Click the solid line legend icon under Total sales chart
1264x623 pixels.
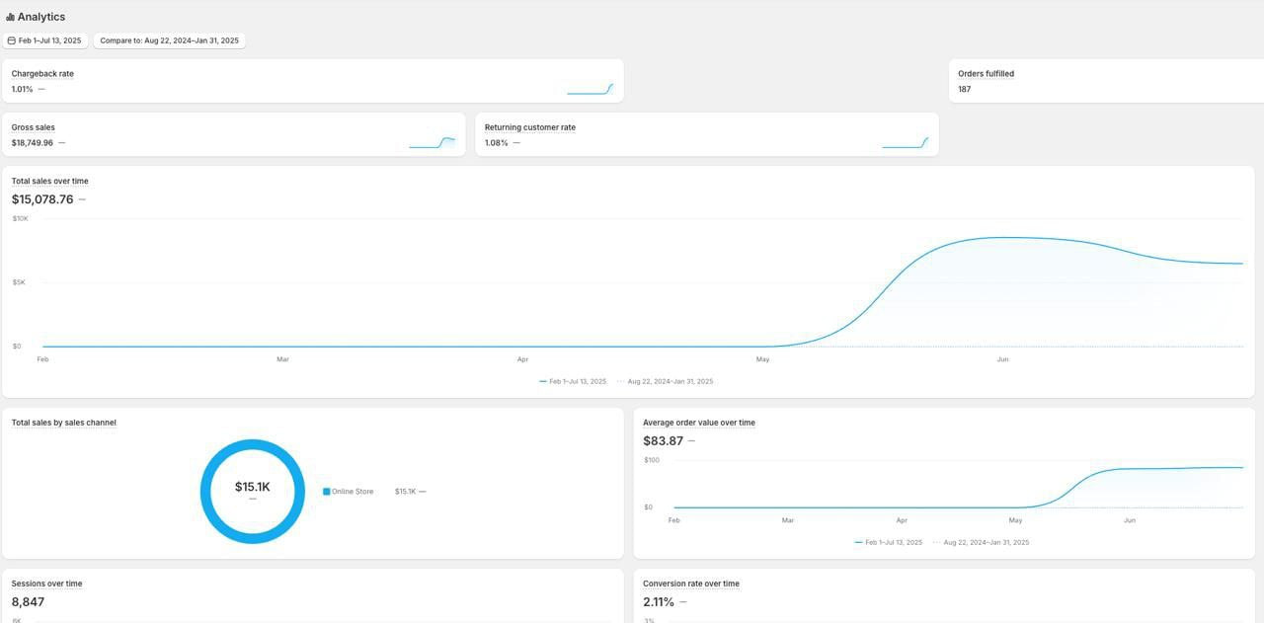[x=543, y=380]
